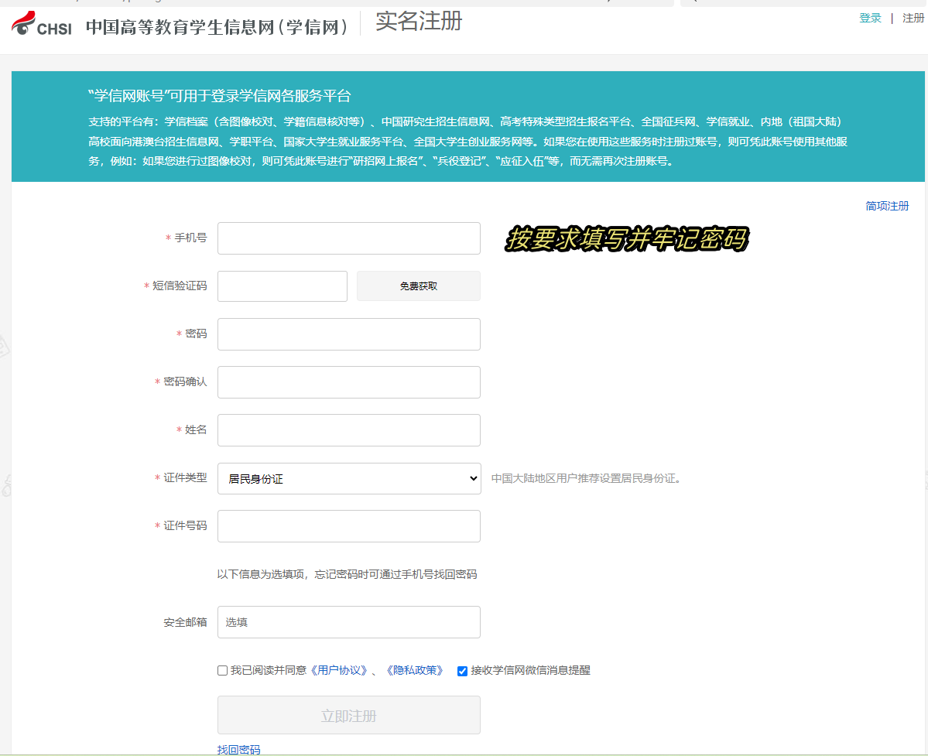Focus the 安全邮箱 optional input field
928x756 pixels.
pos(348,621)
